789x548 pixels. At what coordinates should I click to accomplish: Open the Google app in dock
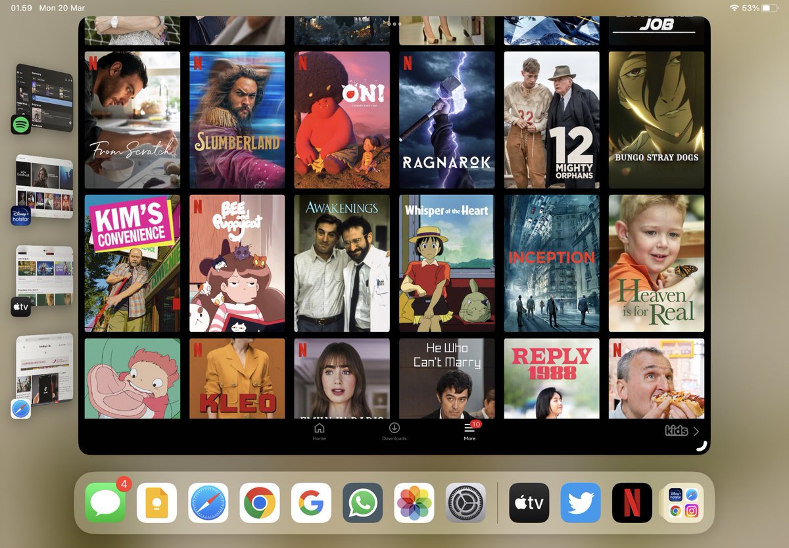point(311,503)
